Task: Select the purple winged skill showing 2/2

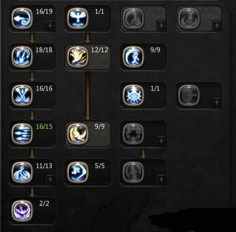Action: pos(22,211)
